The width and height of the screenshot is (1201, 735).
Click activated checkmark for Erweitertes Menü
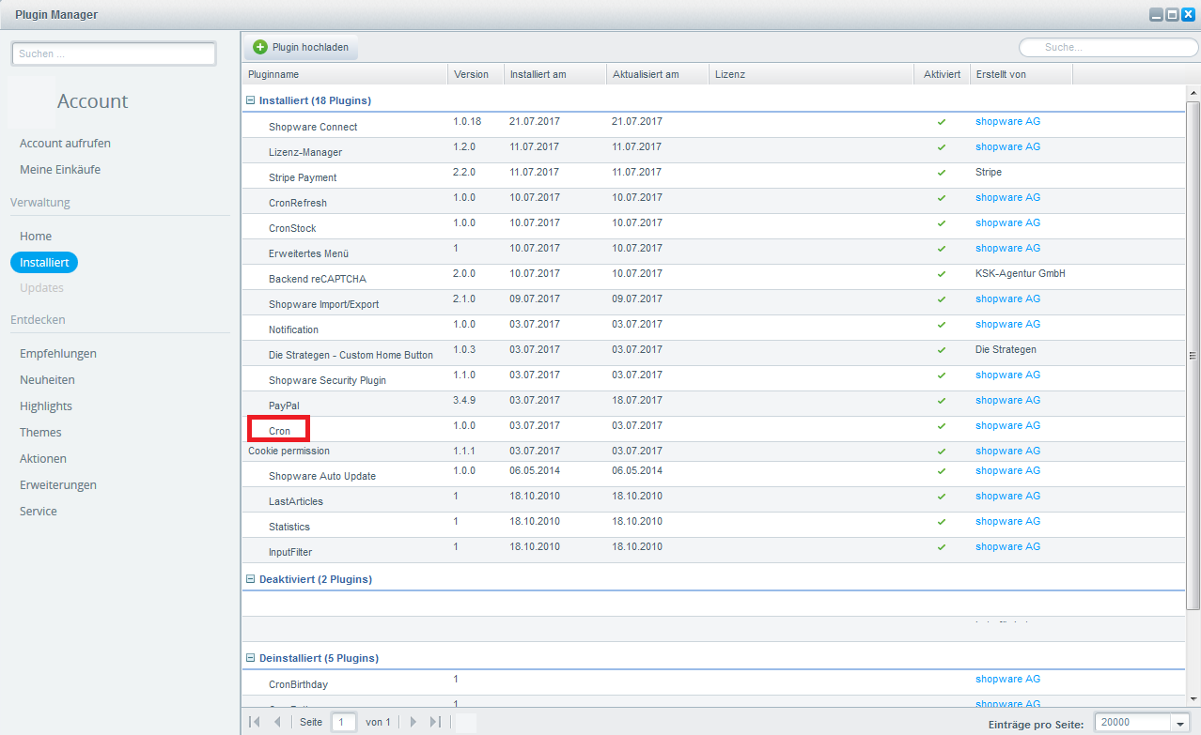tap(942, 249)
